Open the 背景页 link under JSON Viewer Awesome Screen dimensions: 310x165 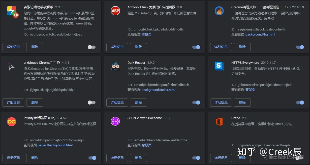(x=147, y=145)
